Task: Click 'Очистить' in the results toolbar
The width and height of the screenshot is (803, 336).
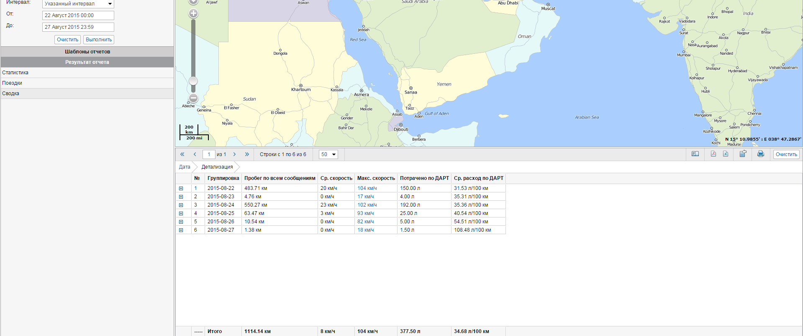Action: tap(786, 154)
